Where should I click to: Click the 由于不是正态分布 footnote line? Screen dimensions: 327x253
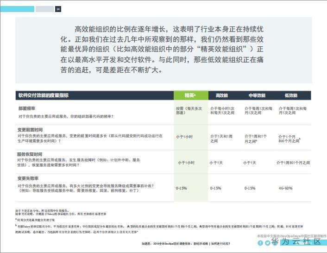(x=42, y=211)
